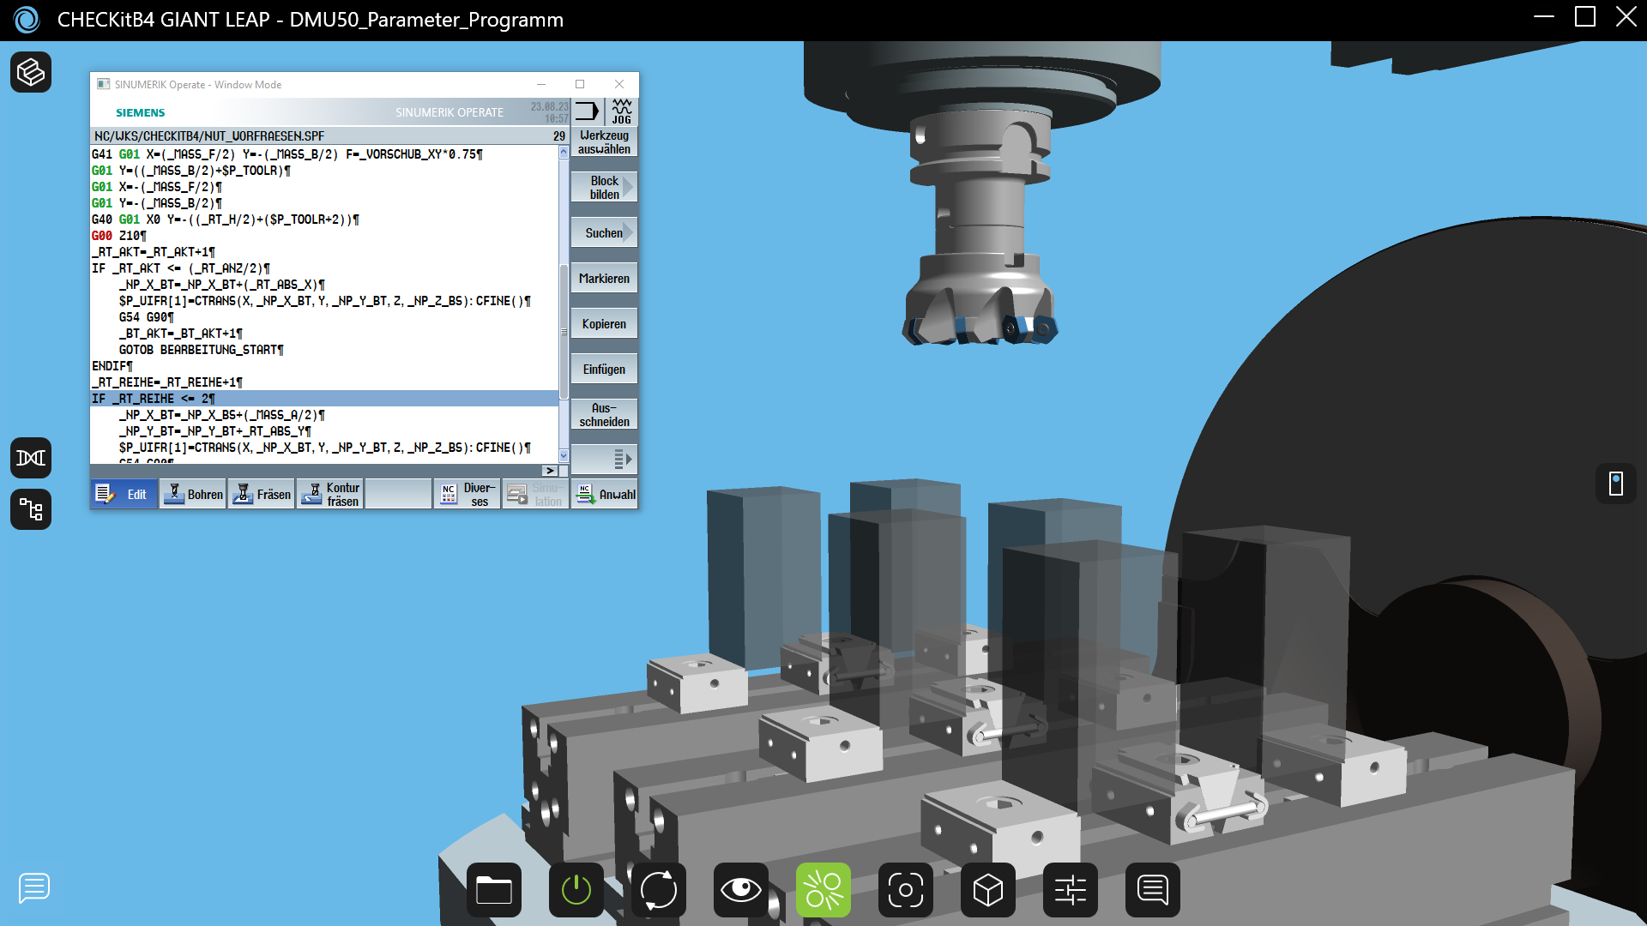Open the message comment icon in toolbar
Image resolution: width=1647 pixels, height=926 pixels.
pyautogui.click(x=1153, y=890)
